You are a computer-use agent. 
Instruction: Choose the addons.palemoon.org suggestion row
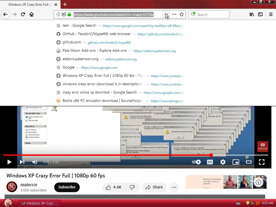click(x=120, y=59)
